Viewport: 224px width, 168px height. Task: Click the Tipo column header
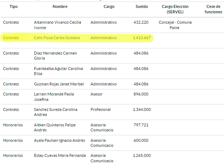click(13, 7)
